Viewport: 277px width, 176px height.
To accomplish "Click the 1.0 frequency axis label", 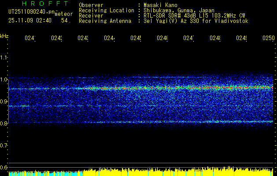I will pos(4,80).
